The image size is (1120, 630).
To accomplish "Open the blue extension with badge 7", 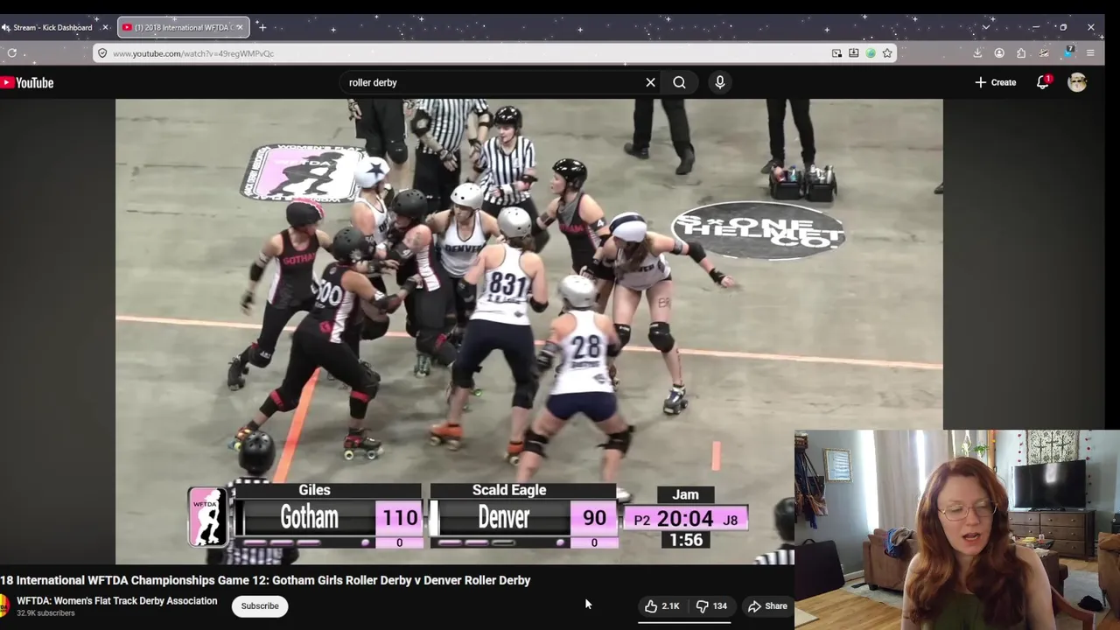I will coord(1067,52).
